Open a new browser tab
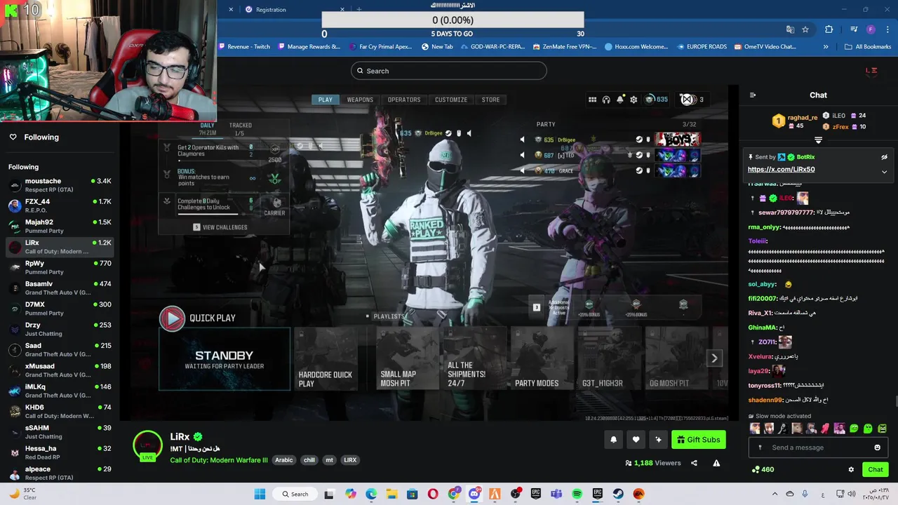Viewport: 898px width, 505px height. 358,9
